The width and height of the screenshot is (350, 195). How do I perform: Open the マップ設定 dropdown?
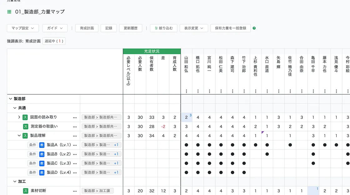(x=23, y=28)
